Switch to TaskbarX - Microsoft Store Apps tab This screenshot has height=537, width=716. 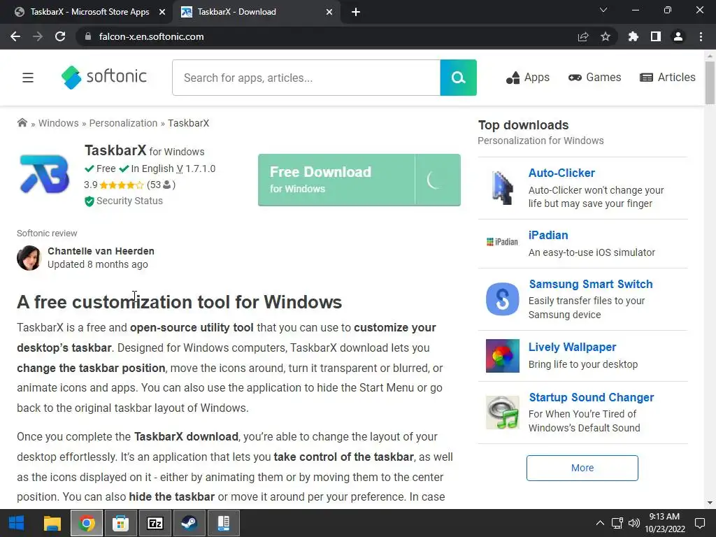pyautogui.click(x=89, y=12)
